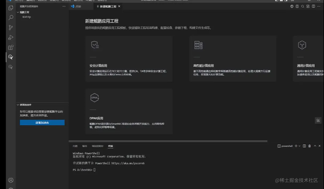Choose the 通用计算应用 project template title
The image size is (324, 189).
[306, 66]
